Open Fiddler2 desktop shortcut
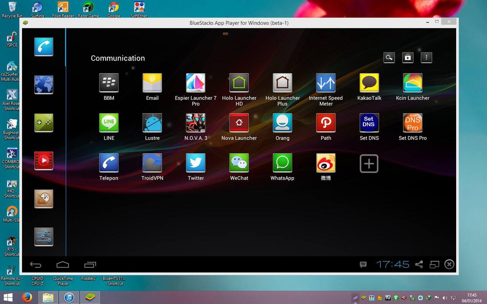The image size is (487, 304). (x=88, y=279)
